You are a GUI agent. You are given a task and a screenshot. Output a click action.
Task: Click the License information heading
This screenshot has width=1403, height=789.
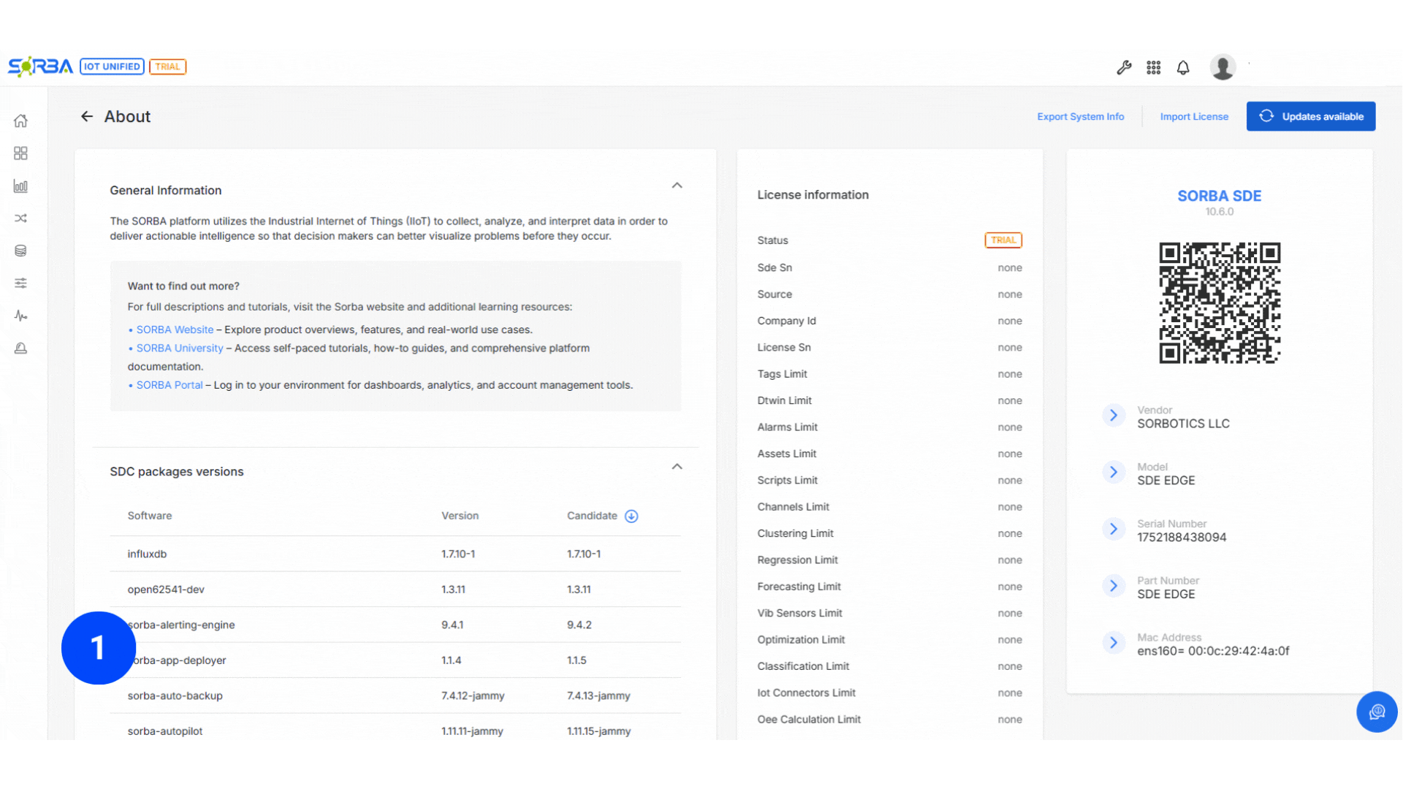click(813, 195)
